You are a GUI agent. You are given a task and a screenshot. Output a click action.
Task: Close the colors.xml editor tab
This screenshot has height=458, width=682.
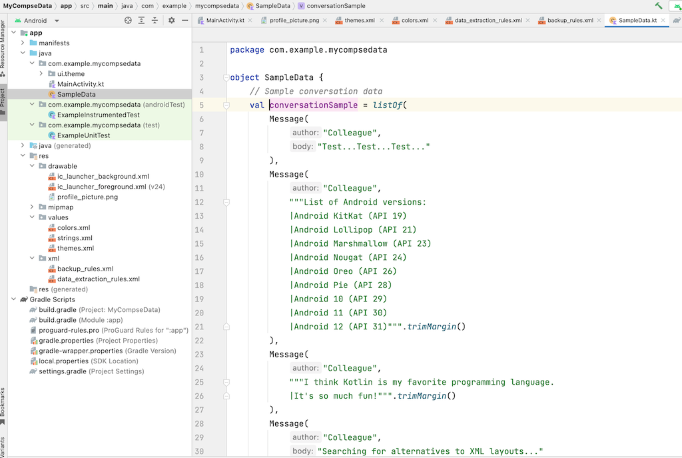click(436, 21)
